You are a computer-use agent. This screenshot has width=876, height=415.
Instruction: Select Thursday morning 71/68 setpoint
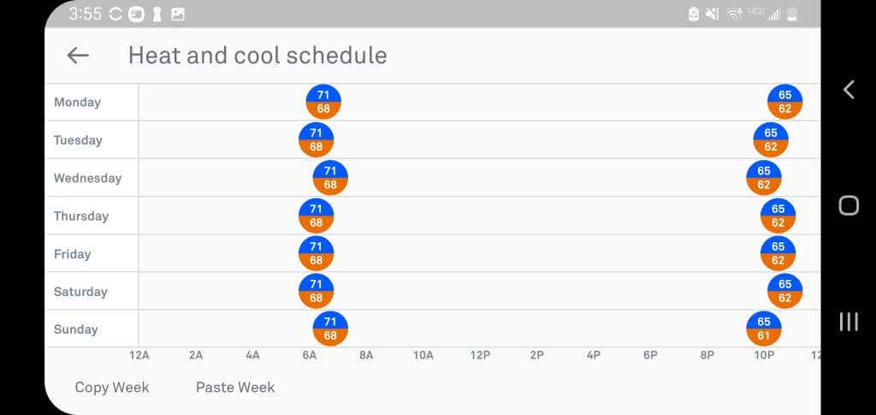click(317, 216)
